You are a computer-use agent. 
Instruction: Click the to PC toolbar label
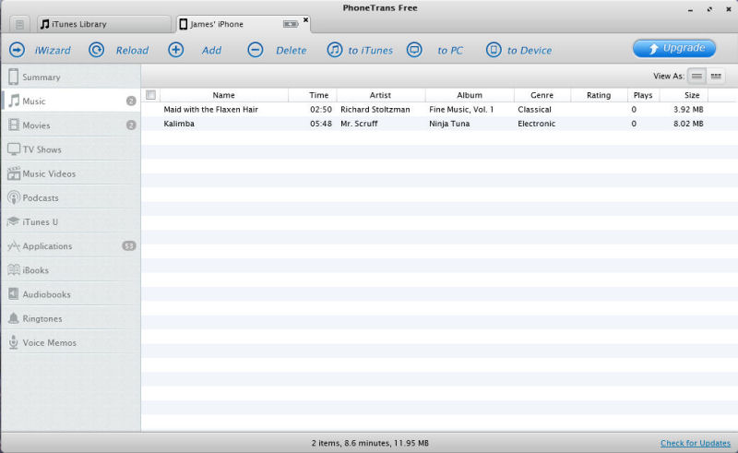pos(450,50)
